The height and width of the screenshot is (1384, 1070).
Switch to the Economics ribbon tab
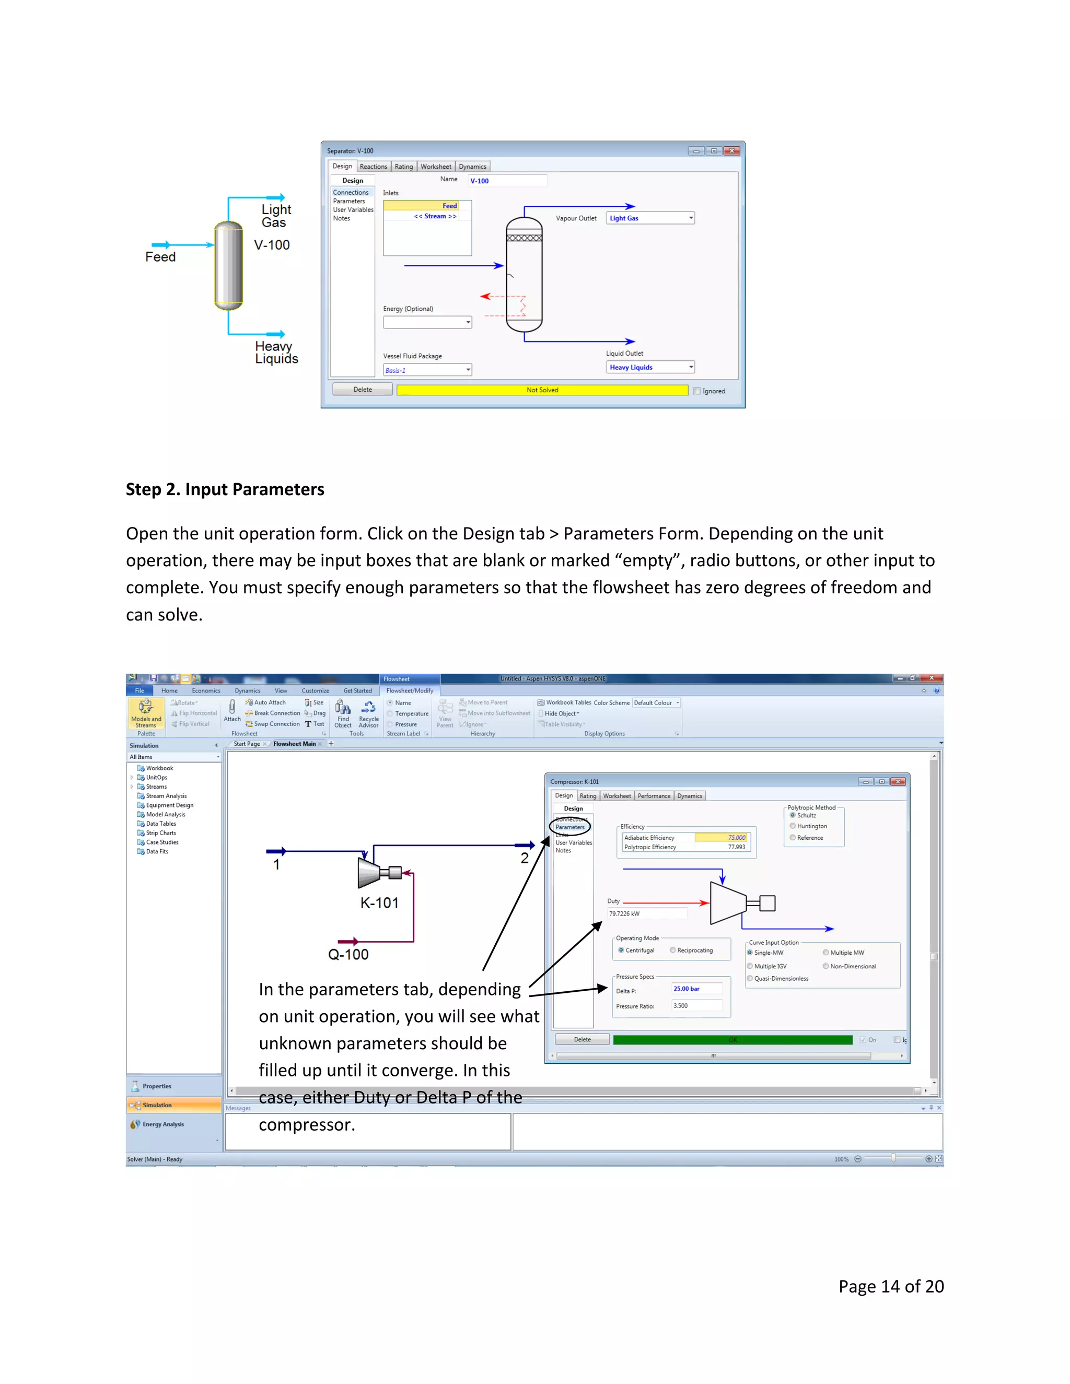click(206, 691)
